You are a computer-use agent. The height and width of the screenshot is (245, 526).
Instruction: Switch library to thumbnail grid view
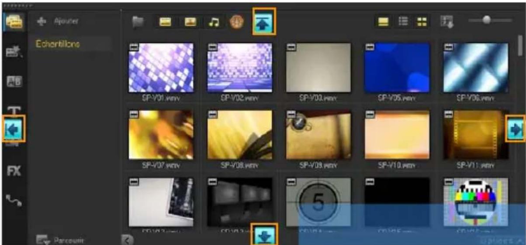pyautogui.click(x=422, y=23)
